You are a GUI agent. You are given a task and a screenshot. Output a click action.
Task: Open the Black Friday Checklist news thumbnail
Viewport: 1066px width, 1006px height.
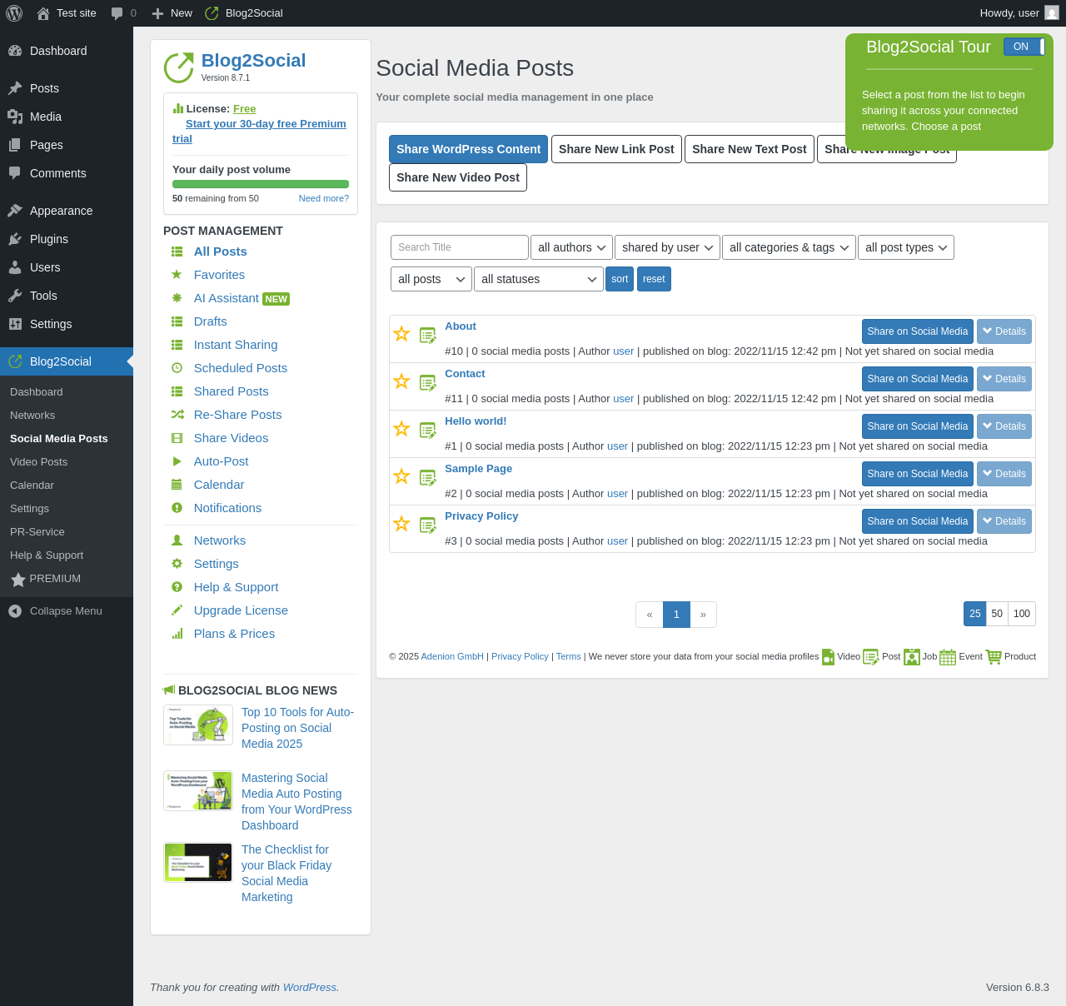pyautogui.click(x=198, y=862)
